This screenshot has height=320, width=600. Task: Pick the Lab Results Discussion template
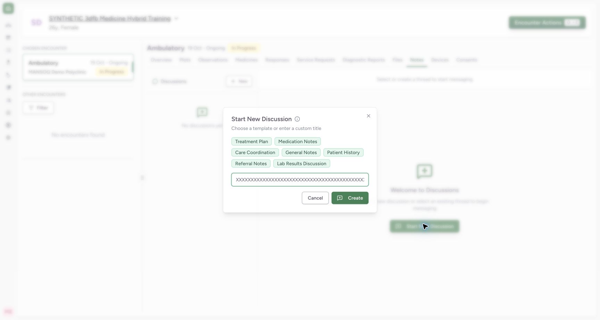(302, 164)
